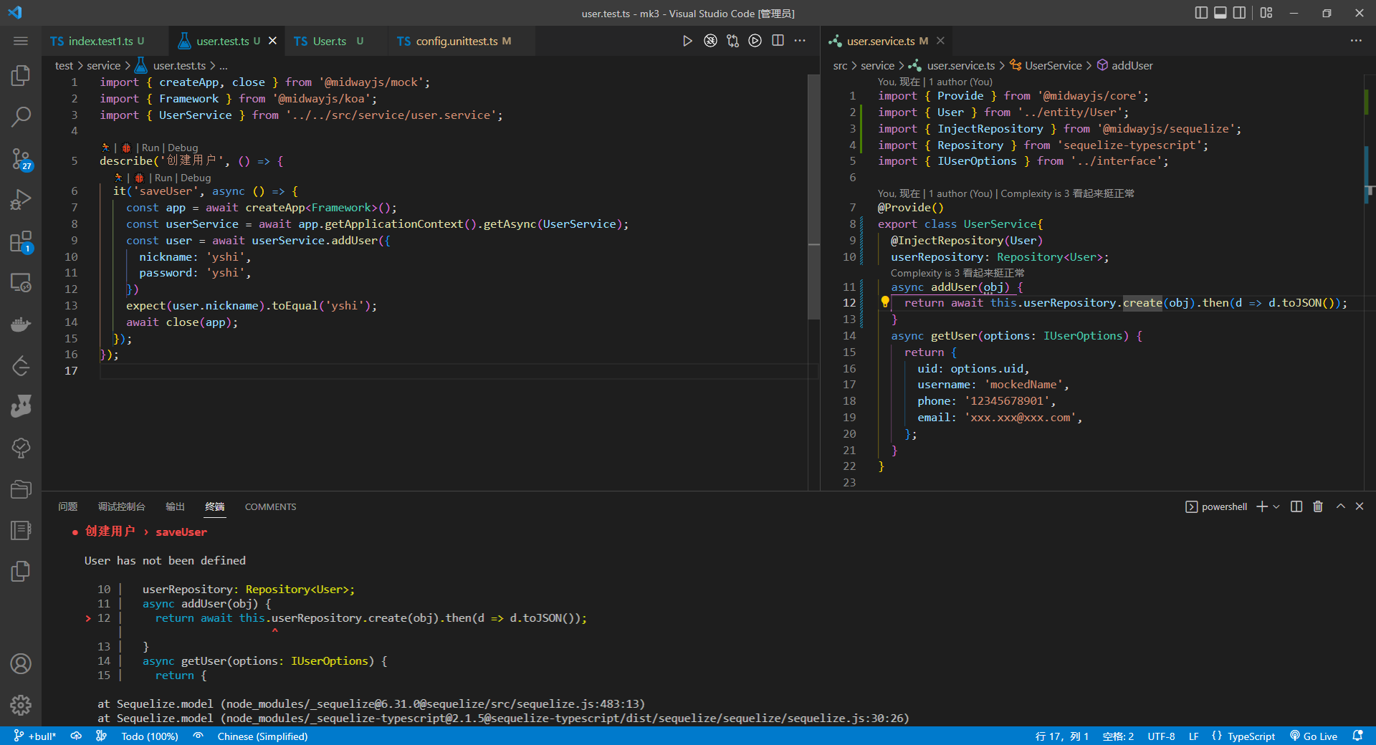Open the Search view in sidebar

click(21, 116)
